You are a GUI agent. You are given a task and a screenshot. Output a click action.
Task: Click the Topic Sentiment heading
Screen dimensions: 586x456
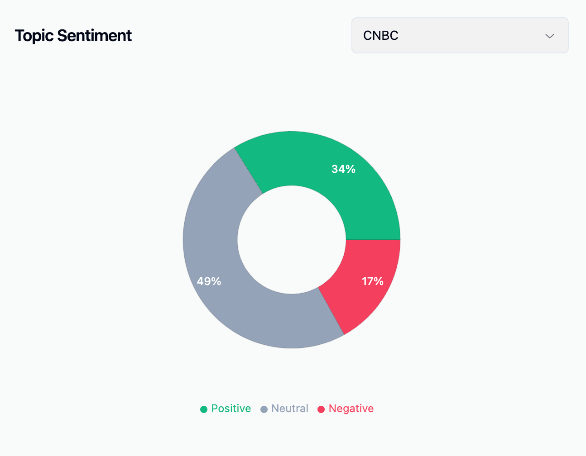[73, 35]
